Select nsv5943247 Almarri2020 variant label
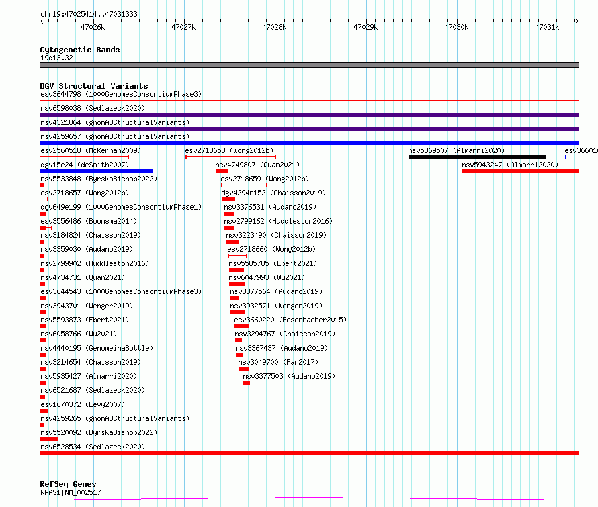Screen dimensions: 598x507 510,165
